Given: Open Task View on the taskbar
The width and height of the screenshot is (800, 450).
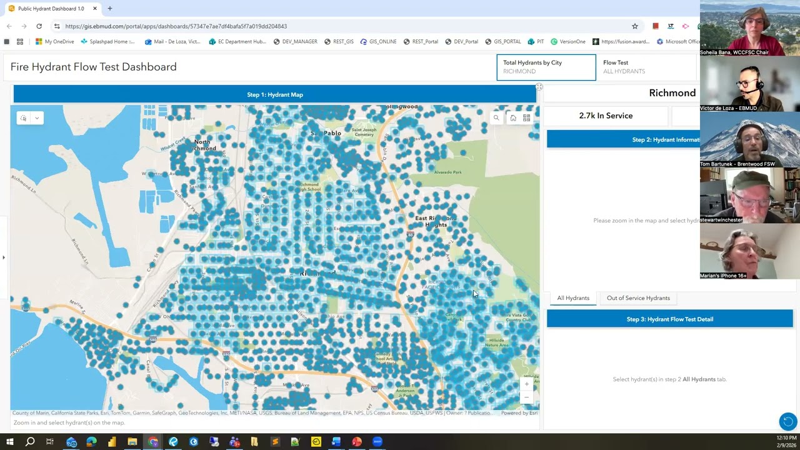Looking at the screenshot, I should pos(50,442).
